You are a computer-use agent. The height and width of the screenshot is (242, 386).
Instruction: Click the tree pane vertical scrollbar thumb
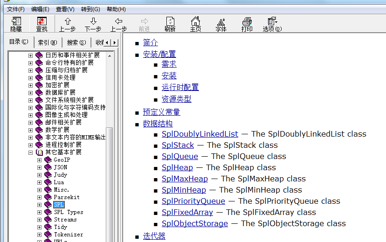coord(110,185)
